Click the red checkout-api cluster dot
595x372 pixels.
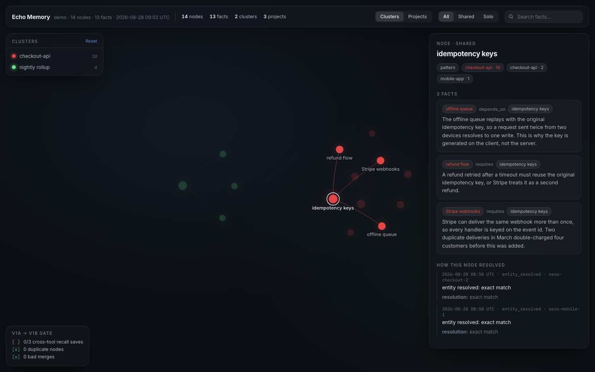coord(14,56)
